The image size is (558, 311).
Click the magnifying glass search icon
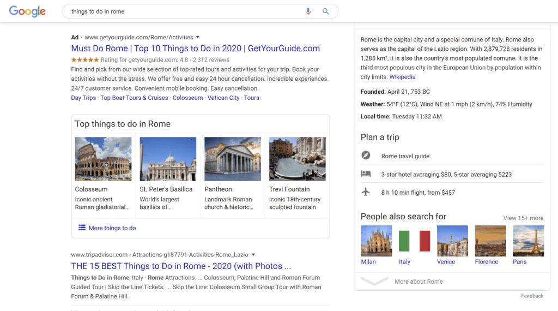pos(325,11)
